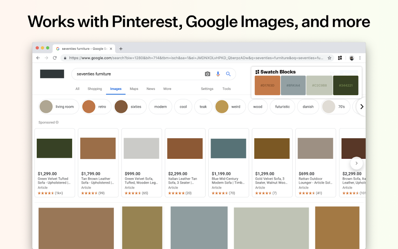Viewport: 398px width, 249px height.
Task: Open the Rattan Outdoor Lounger listing
Action: [316, 163]
